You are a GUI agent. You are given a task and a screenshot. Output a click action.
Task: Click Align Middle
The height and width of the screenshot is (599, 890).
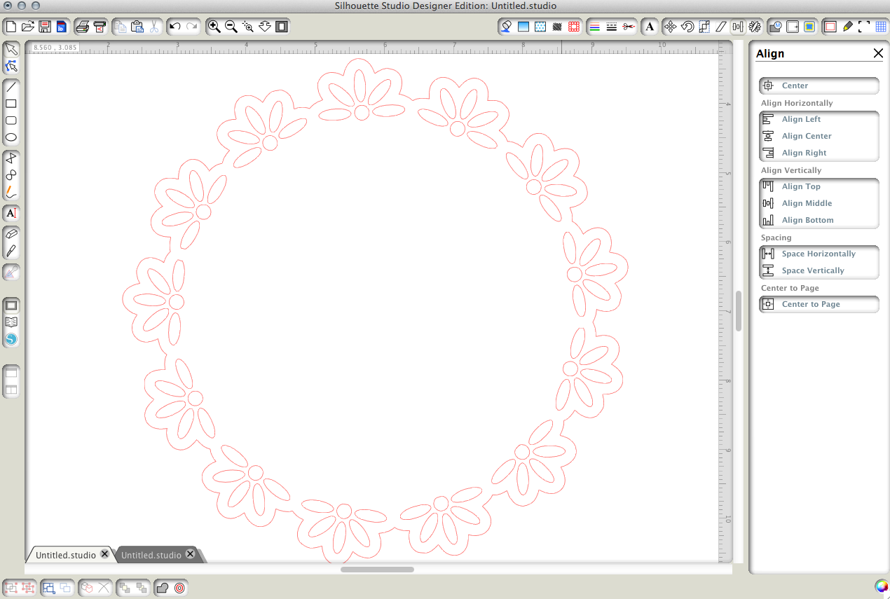point(819,203)
